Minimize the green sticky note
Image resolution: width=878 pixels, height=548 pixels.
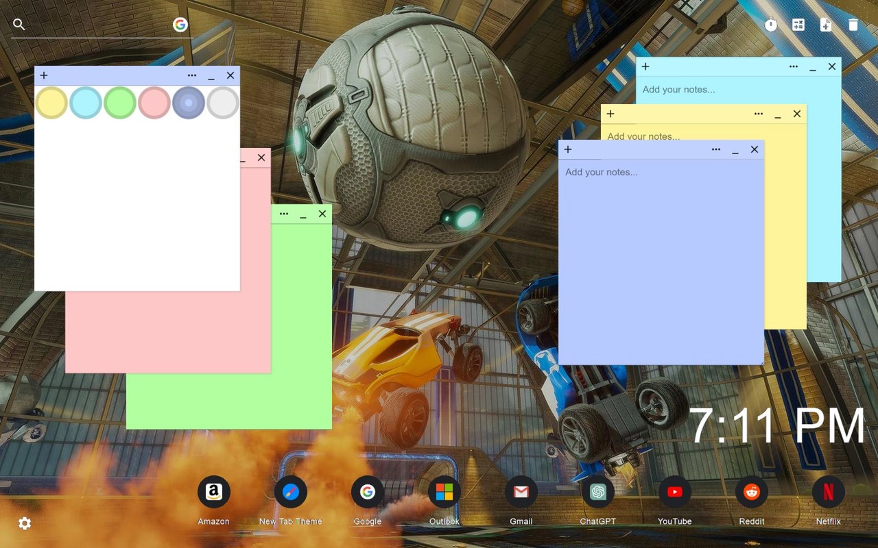coord(303,215)
